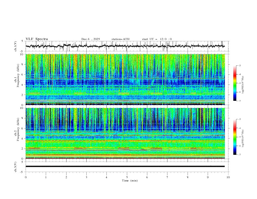Screen dimensions: 257x199
Task: Click the "7" tick on the time axis
Action: pos(167,177)
